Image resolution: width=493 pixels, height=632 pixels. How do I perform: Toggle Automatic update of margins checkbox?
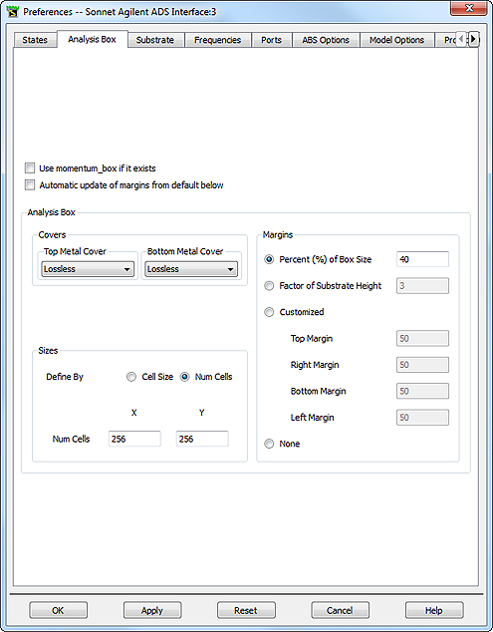pos(30,184)
